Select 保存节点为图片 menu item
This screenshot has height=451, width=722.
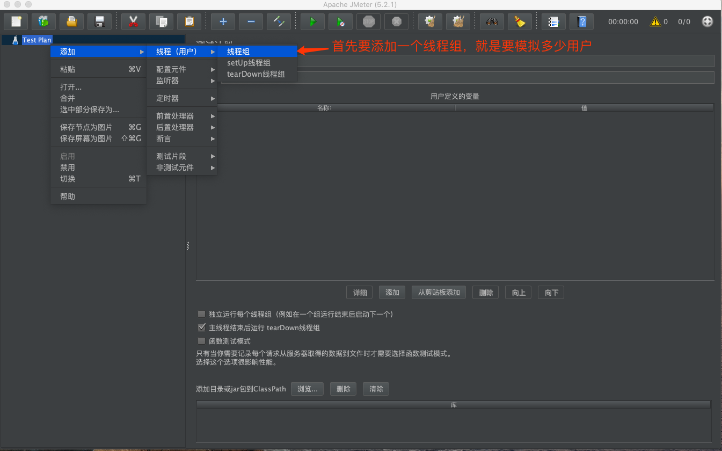pyautogui.click(x=98, y=127)
